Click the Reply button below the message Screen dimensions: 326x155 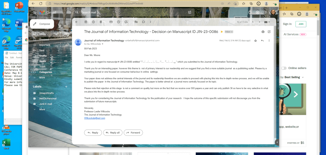pyautogui.click(x=93, y=132)
